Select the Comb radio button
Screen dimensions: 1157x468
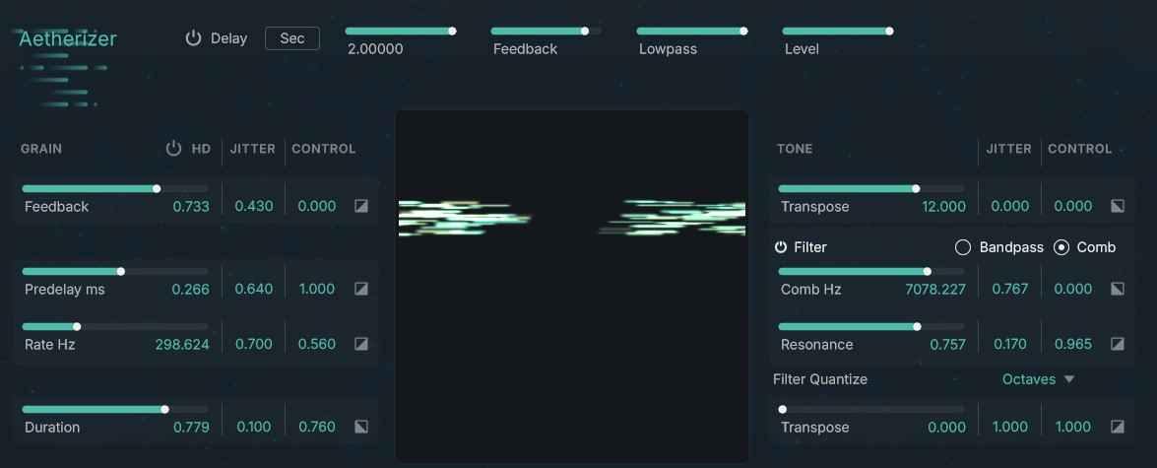[1061, 247]
